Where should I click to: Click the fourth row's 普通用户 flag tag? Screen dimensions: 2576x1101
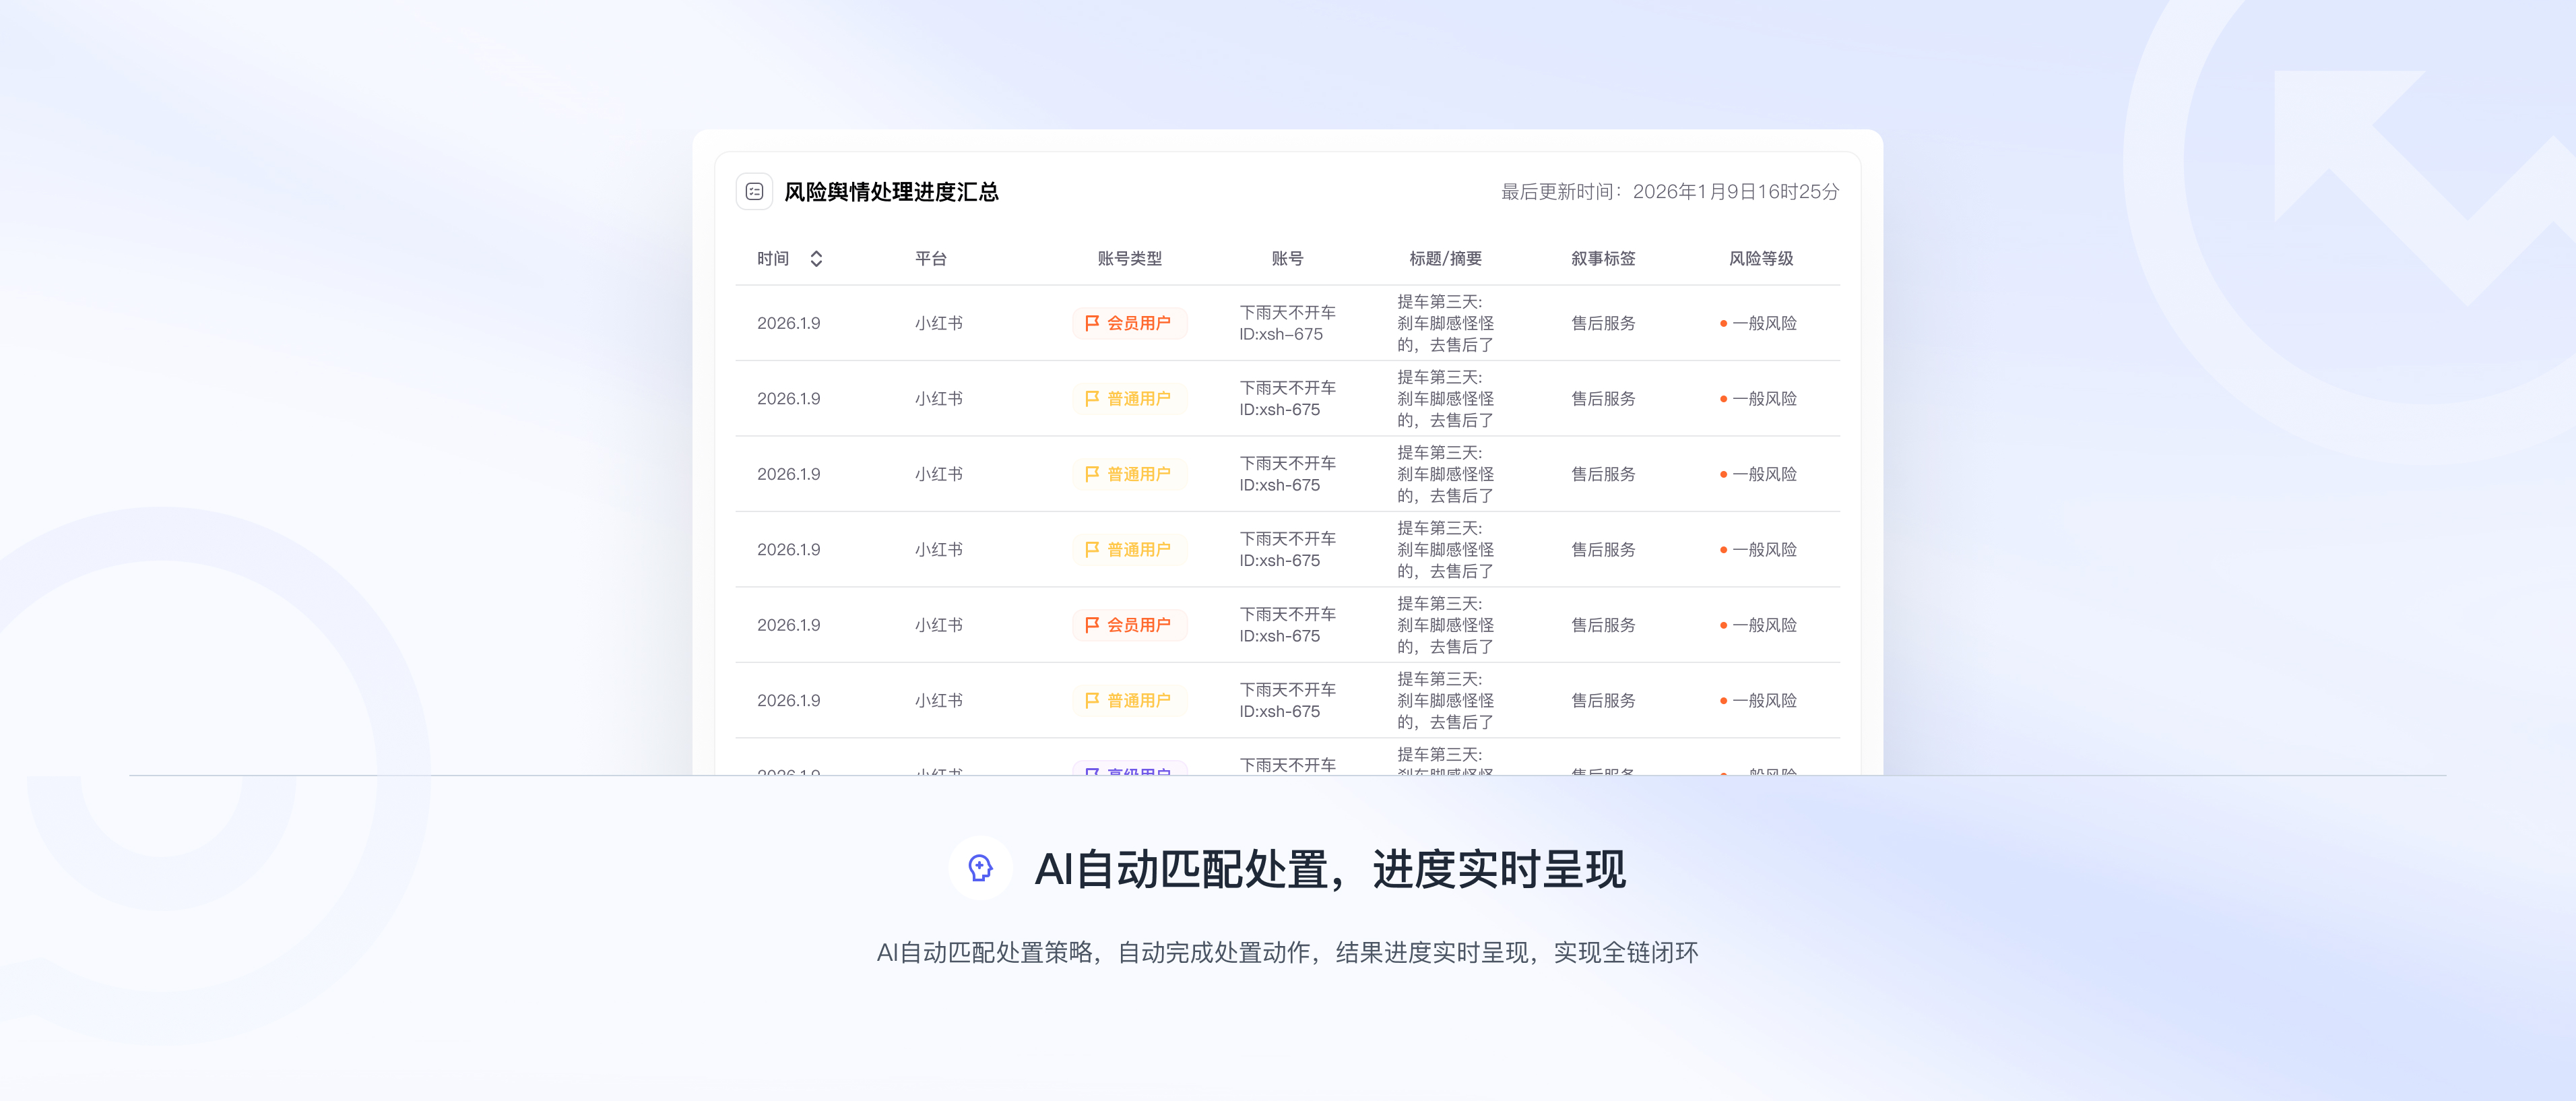click(1129, 549)
